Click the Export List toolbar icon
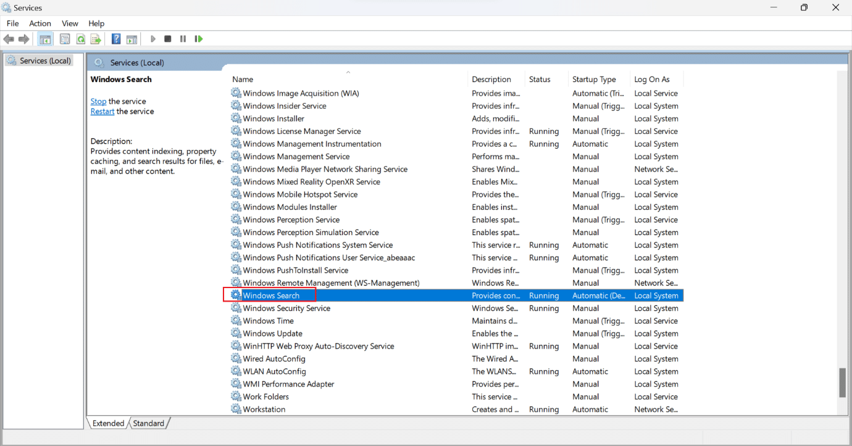This screenshot has height=446, width=852. (96, 39)
